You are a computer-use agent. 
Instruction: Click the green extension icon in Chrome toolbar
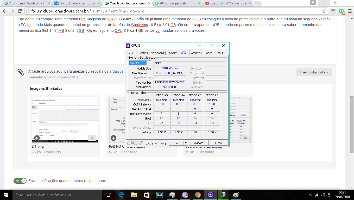coord(341,11)
